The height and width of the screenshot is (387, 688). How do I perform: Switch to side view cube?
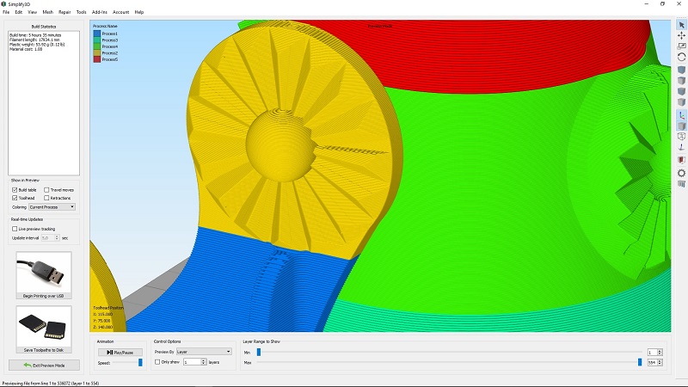[681, 102]
